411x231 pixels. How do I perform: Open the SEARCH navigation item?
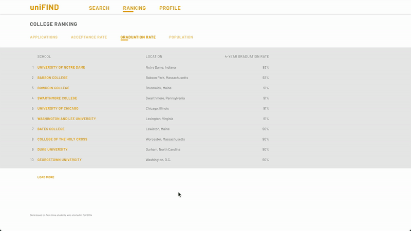tap(99, 8)
